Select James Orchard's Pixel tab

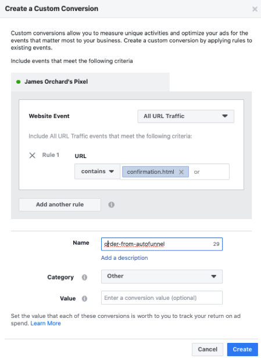[x=90, y=82]
